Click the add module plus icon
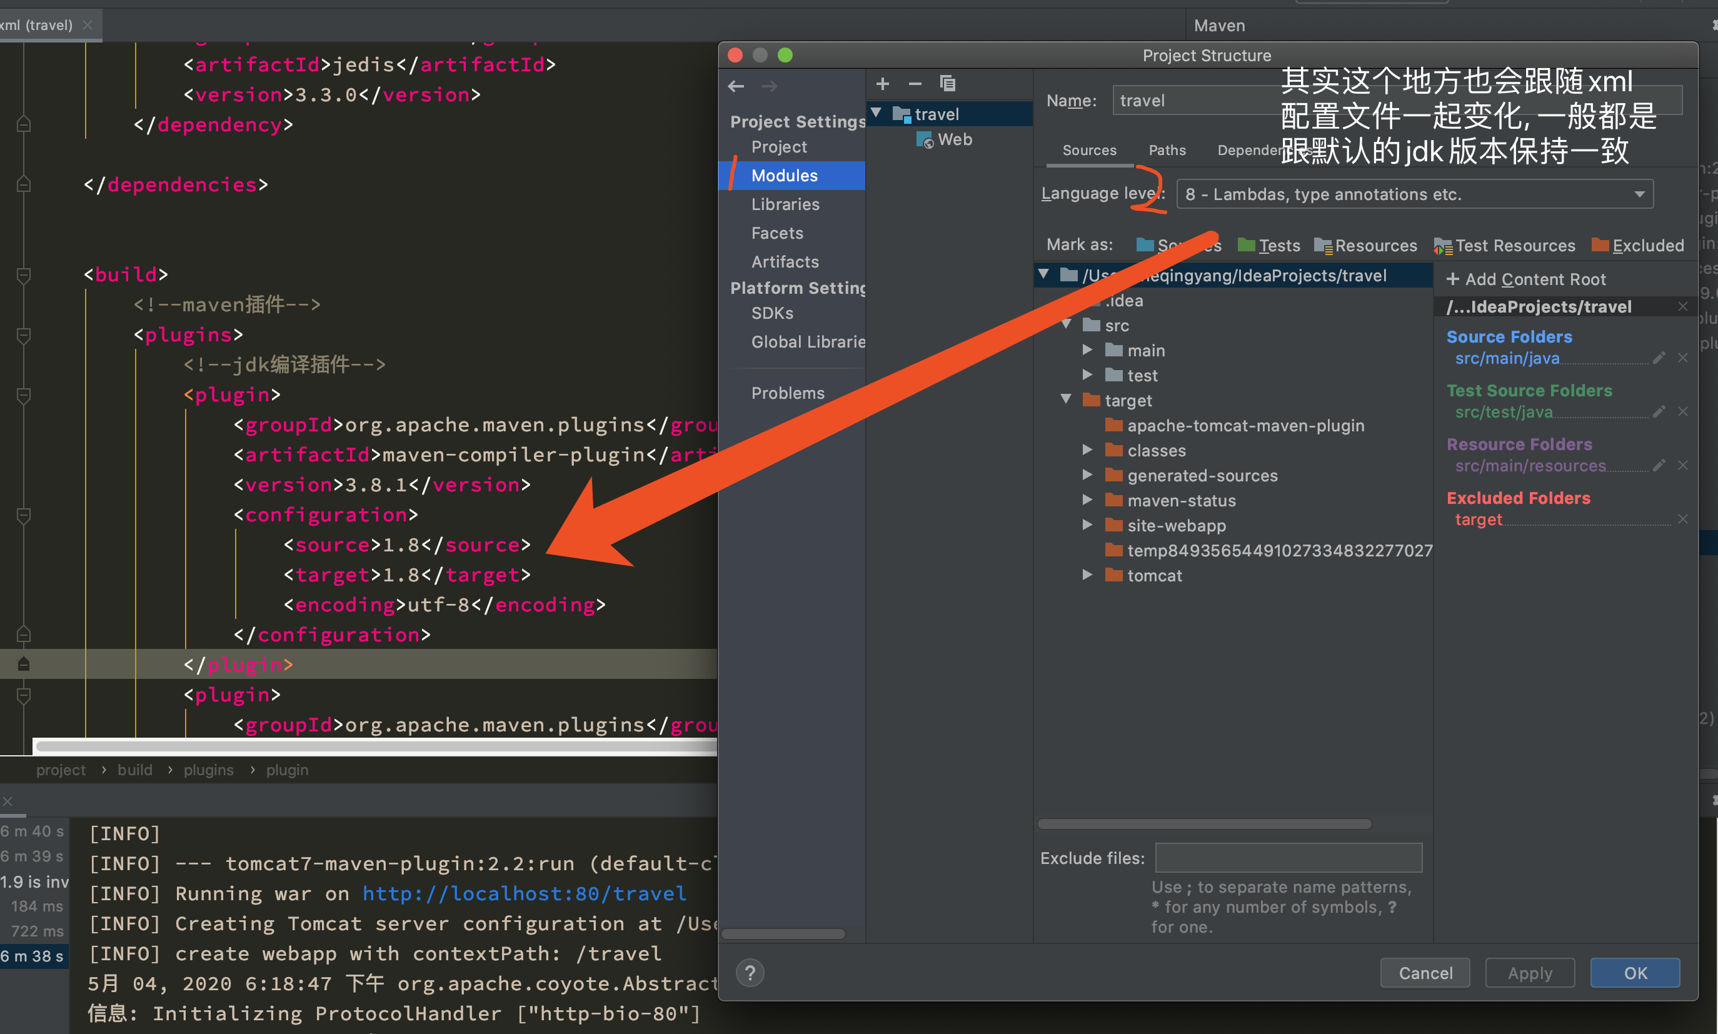The width and height of the screenshot is (1718, 1034). [x=882, y=84]
